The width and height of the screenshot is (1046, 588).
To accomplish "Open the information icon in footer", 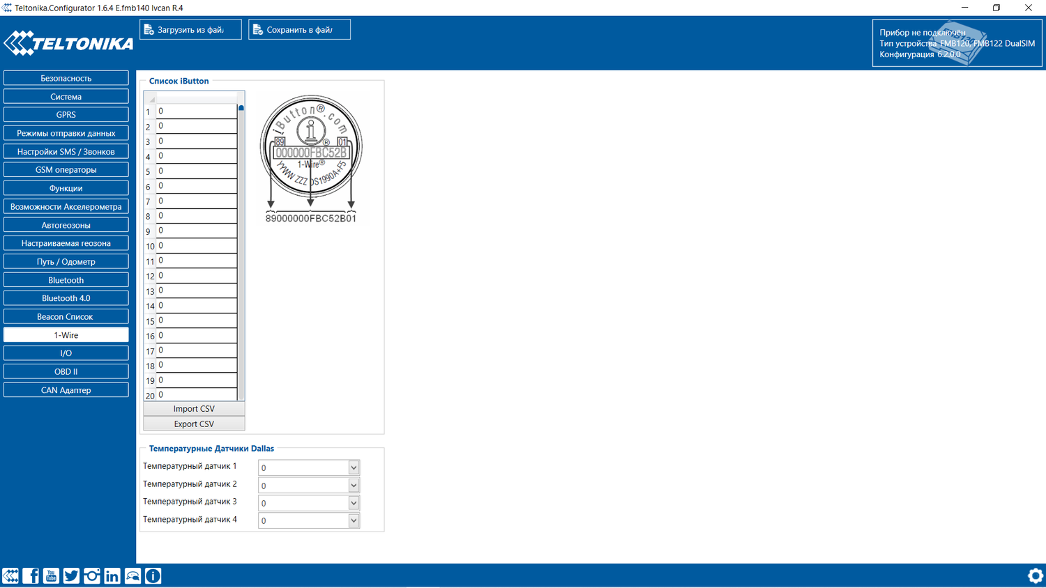I will (153, 575).
